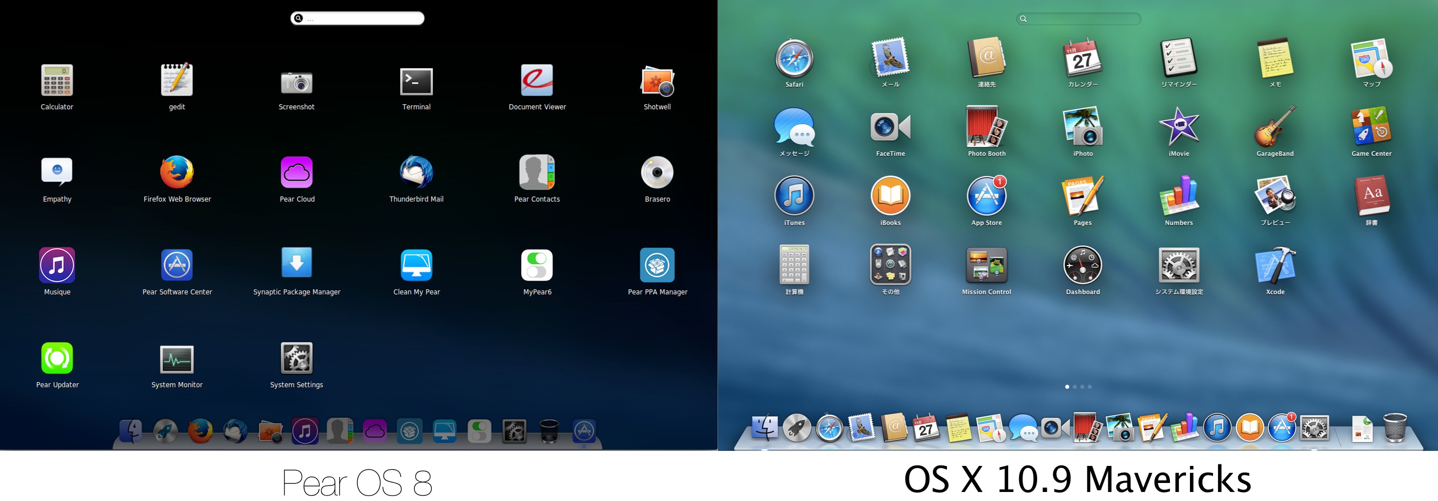Open Musique from the Pear OS app grid

pyautogui.click(x=57, y=265)
